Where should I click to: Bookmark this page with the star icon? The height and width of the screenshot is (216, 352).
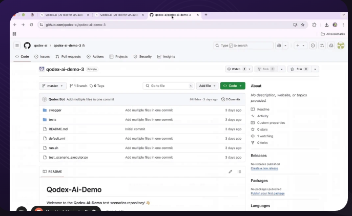(303, 25)
